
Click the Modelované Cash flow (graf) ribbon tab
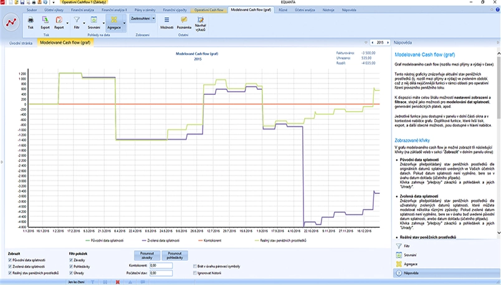click(x=251, y=9)
